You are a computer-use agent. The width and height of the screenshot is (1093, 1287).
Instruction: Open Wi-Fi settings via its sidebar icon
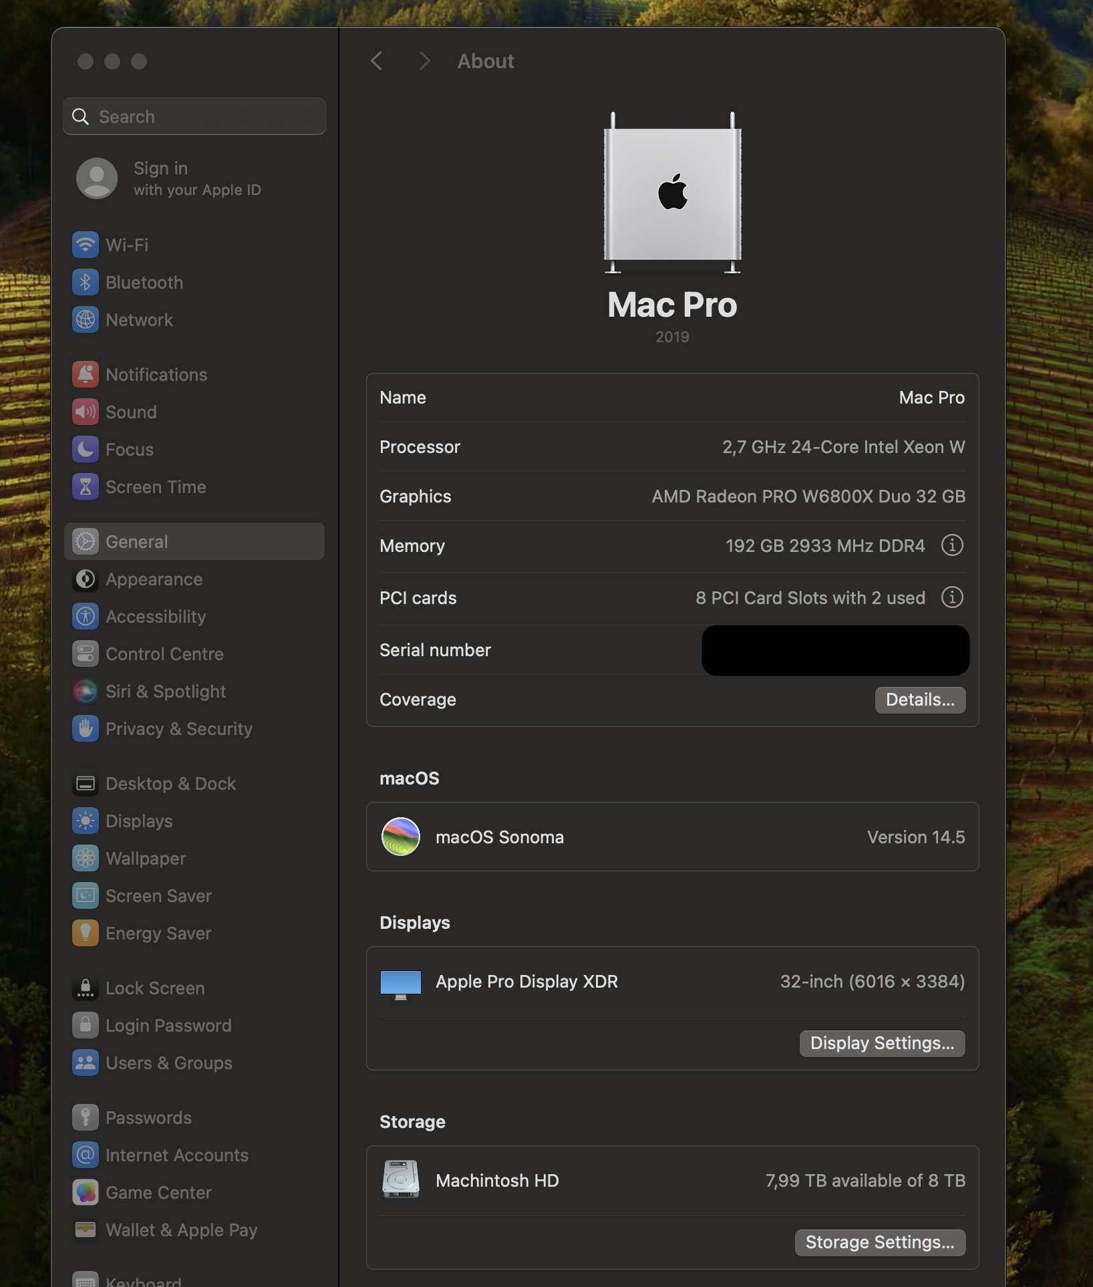click(x=86, y=245)
